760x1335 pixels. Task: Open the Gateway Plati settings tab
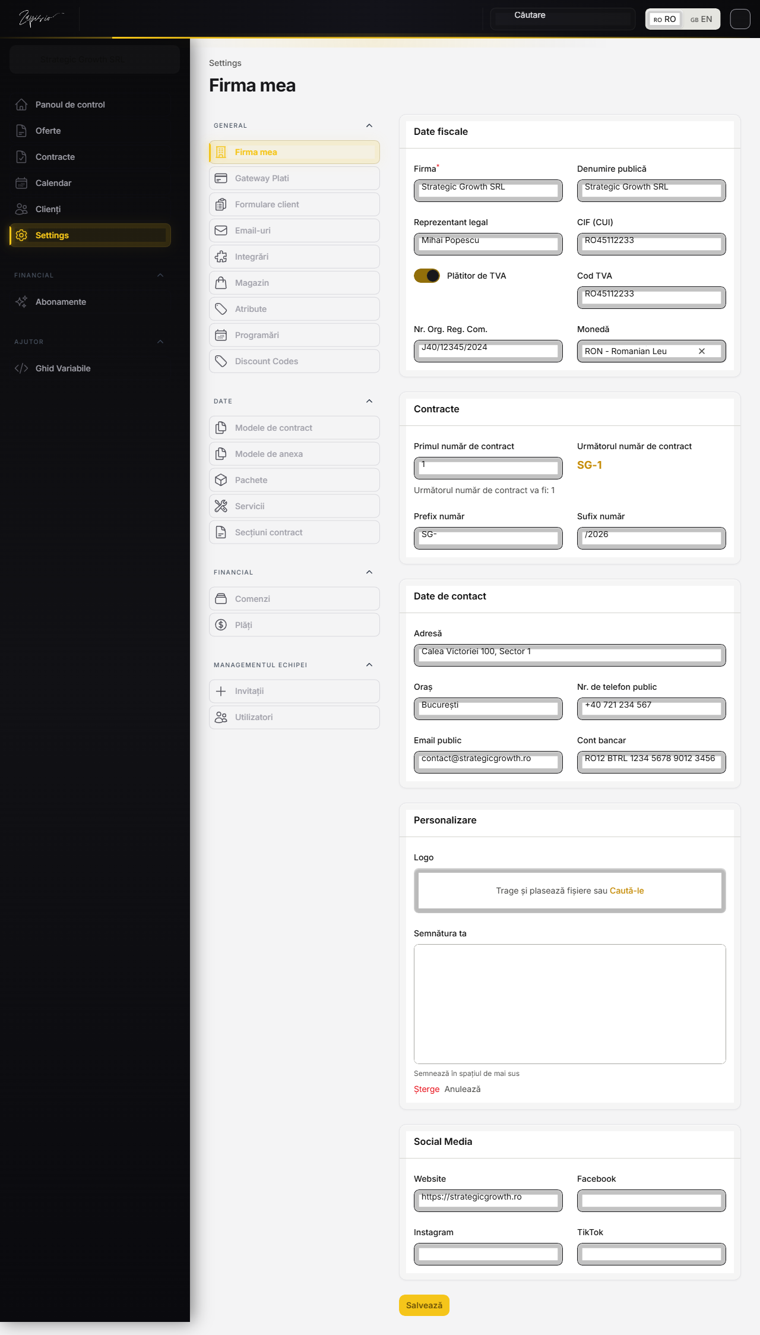294,178
